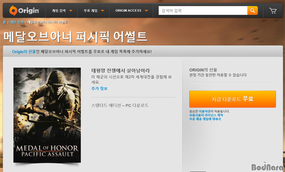Screen dimensions: 285x172
Task: Click the 게임 검색 breadcrumb link
Action: [x=17, y=22]
